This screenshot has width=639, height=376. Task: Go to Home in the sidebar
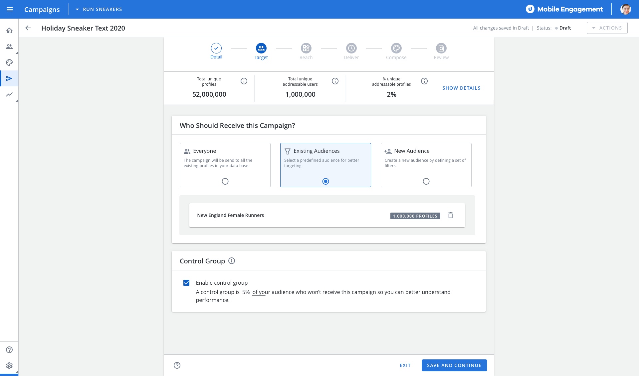[9, 31]
